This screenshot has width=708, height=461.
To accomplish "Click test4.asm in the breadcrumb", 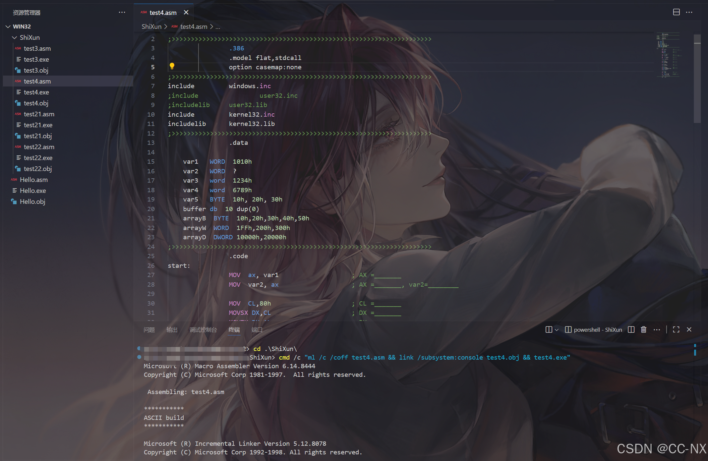I will (x=194, y=27).
